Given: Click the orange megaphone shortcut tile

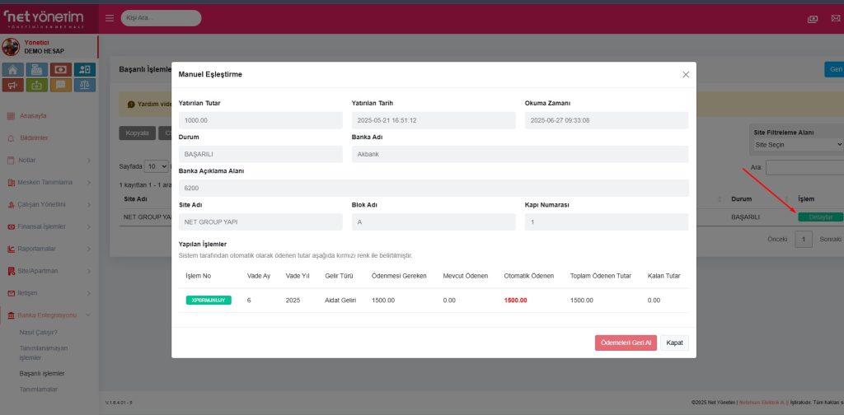Looking at the screenshot, I should point(13,85).
